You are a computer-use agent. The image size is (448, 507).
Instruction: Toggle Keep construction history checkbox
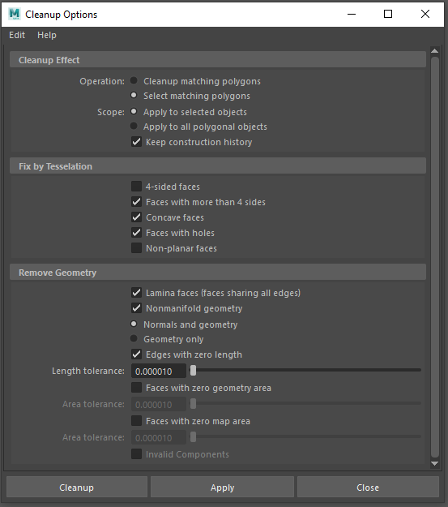coord(136,142)
